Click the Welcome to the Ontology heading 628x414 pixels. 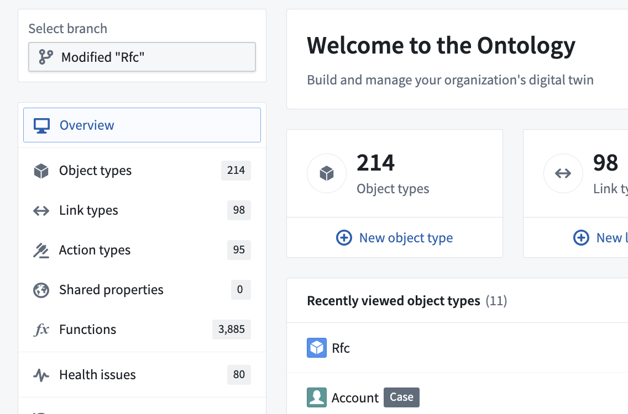pyautogui.click(x=441, y=46)
